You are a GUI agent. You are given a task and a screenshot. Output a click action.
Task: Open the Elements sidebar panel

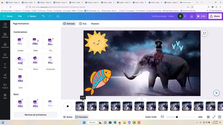[5, 35]
